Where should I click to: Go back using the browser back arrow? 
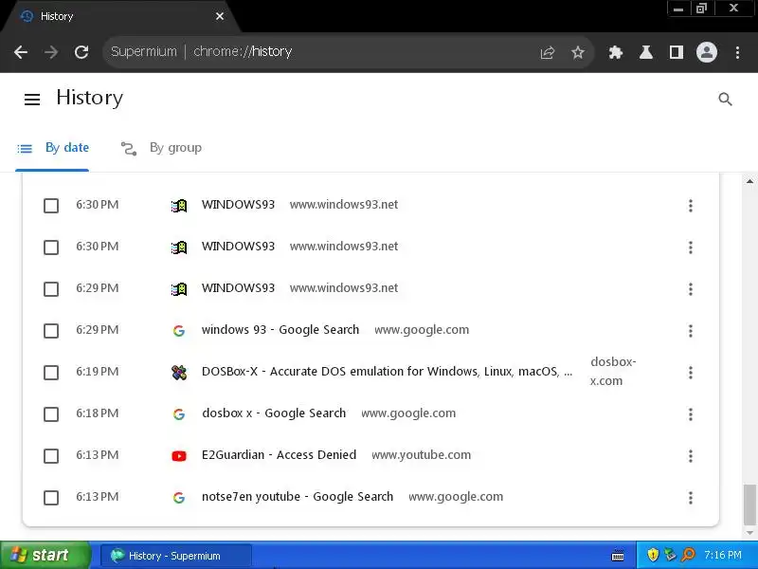pos(21,52)
